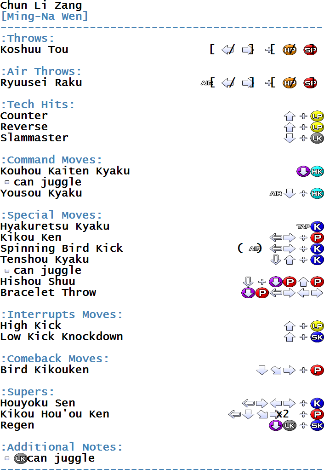Click the :Special Moves: heading
324x475 pixels.
51,215
